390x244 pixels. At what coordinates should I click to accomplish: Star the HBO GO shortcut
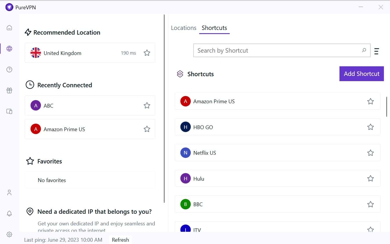pyautogui.click(x=371, y=127)
